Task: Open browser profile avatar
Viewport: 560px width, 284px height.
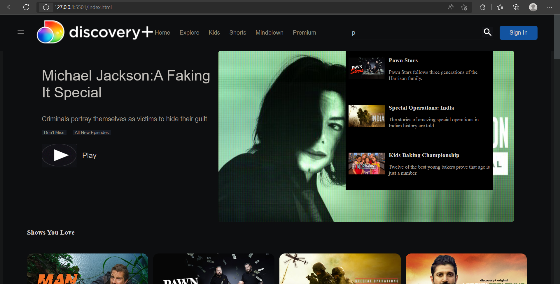Action: (x=533, y=7)
